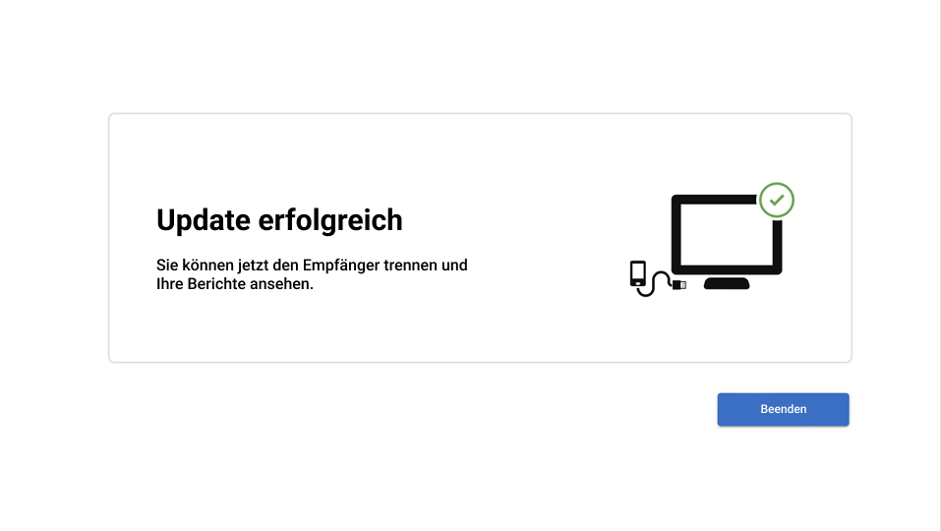The width and height of the screenshot is (941, 531).
Task: Click the word 'erfolgreich' in the heading
Action: click(330, 220)
